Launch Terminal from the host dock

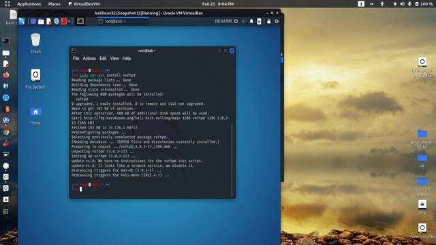[6, 41]
